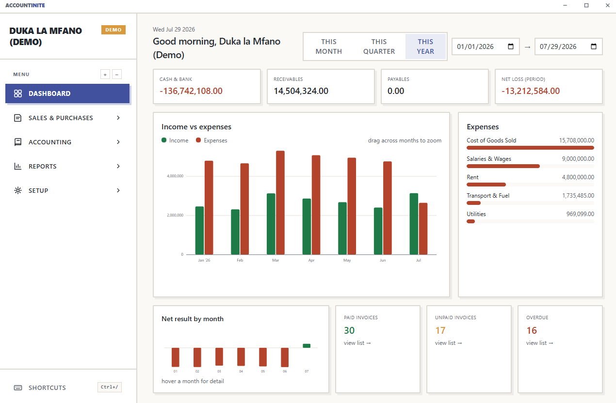Click the Utilities amount 969,099.00
The height and width of the screenshot is (403, 616).
[x=580, y=214]
